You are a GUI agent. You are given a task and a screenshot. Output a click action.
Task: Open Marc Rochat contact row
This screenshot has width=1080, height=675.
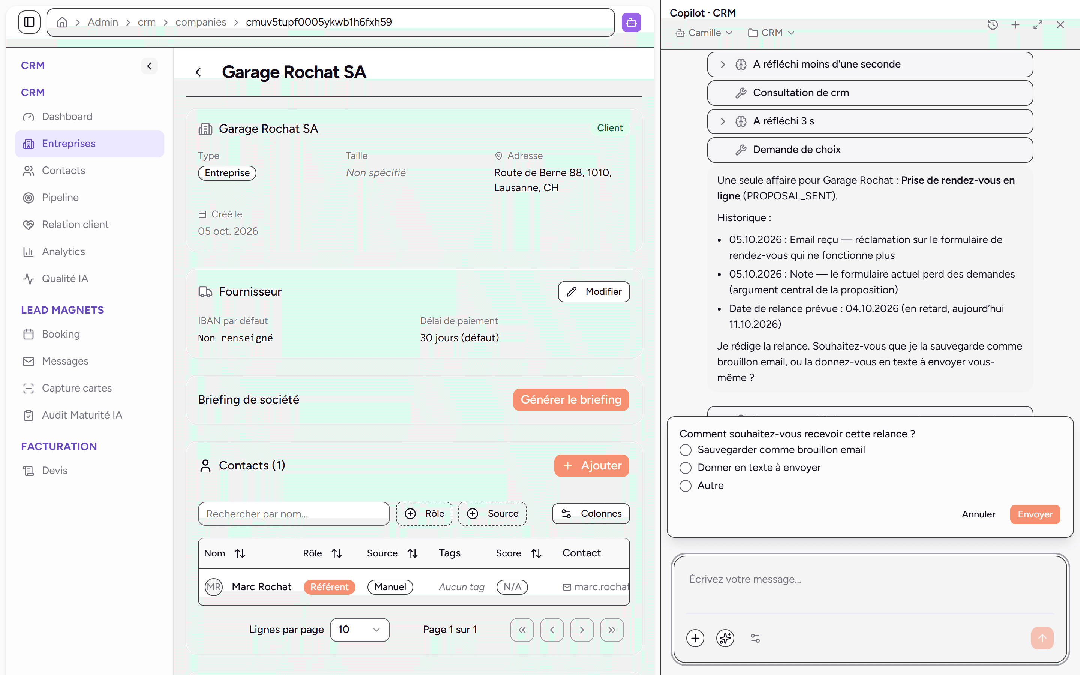point(414,586)
